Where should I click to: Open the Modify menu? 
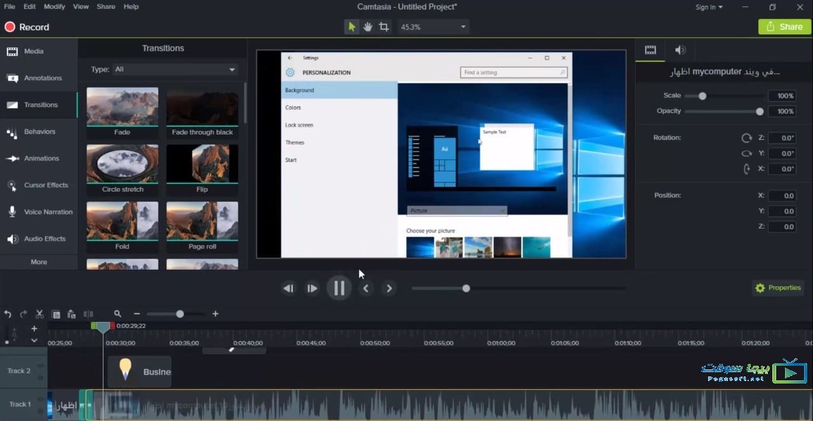[54, 6]
